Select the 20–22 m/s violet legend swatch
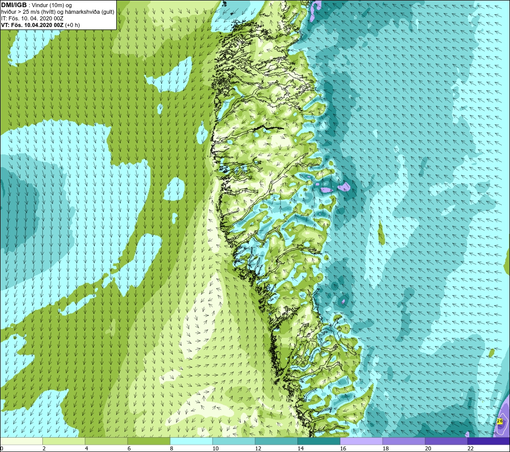Screen dimensions: 510x452 click(446, 441)
